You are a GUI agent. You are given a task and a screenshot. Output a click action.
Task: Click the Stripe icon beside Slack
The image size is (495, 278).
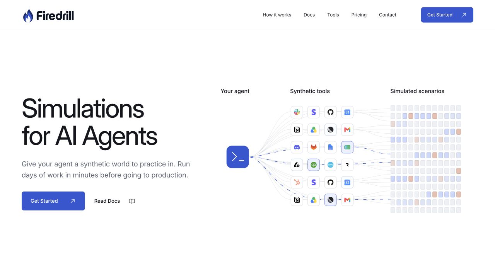314,112
